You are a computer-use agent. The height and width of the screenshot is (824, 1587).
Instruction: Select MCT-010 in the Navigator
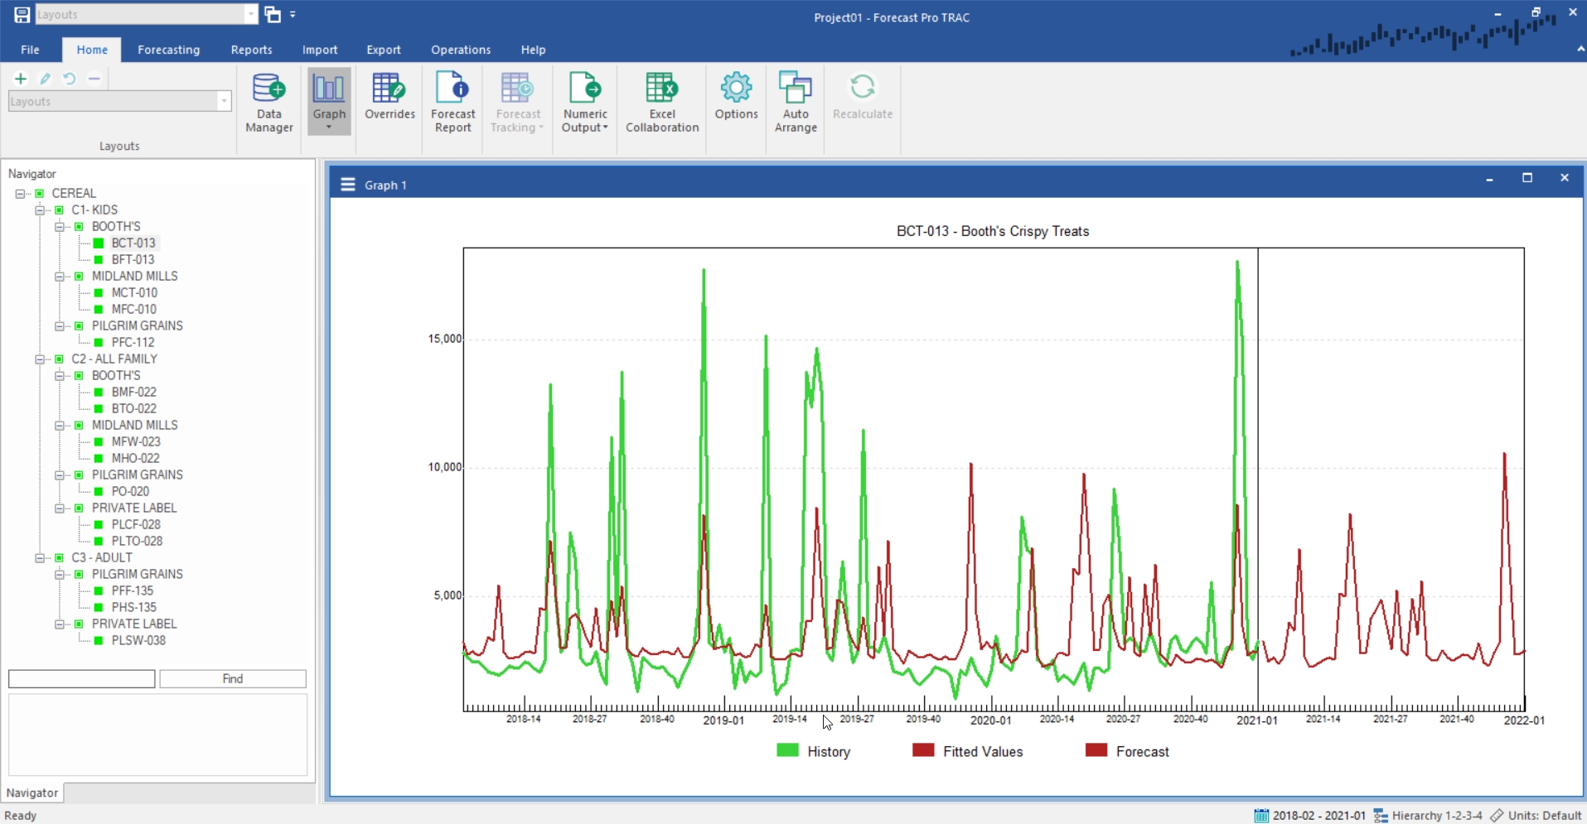point(134,292)
